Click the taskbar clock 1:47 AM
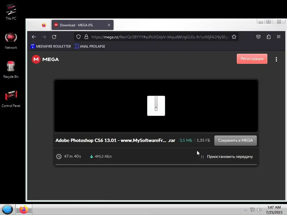287x215 pixels. [x=274, y=210]
